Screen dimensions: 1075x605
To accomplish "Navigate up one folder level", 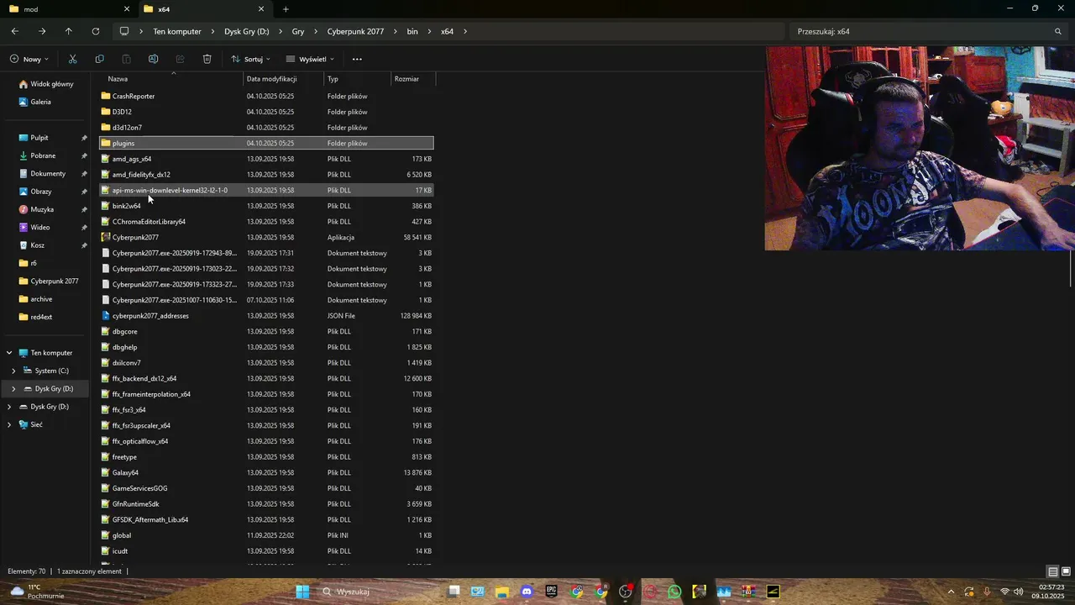I will (69, 31).
